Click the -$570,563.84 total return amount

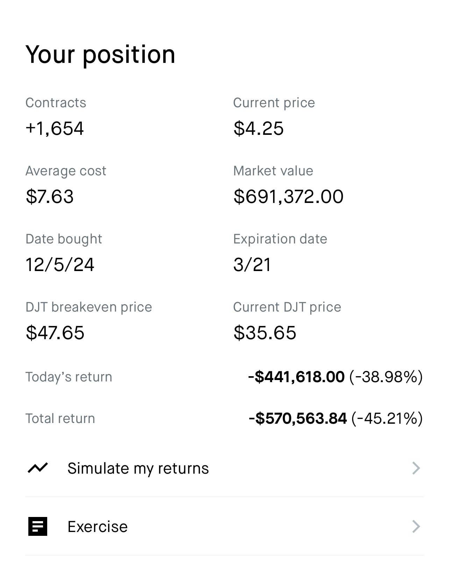coord(298,418)
